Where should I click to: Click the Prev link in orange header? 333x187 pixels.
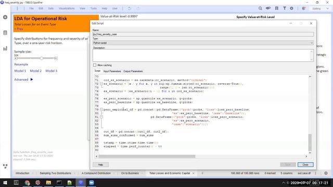(19, 29)
